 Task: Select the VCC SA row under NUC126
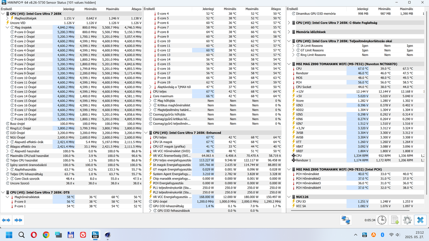pyautogui.click(x=355, y=206)
